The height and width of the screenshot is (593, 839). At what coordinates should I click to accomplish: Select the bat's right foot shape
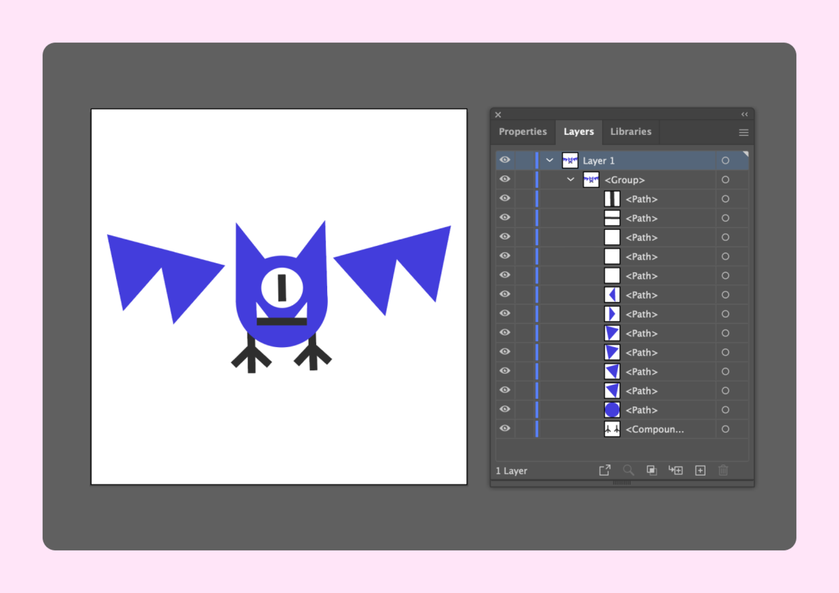coord(313,352)
